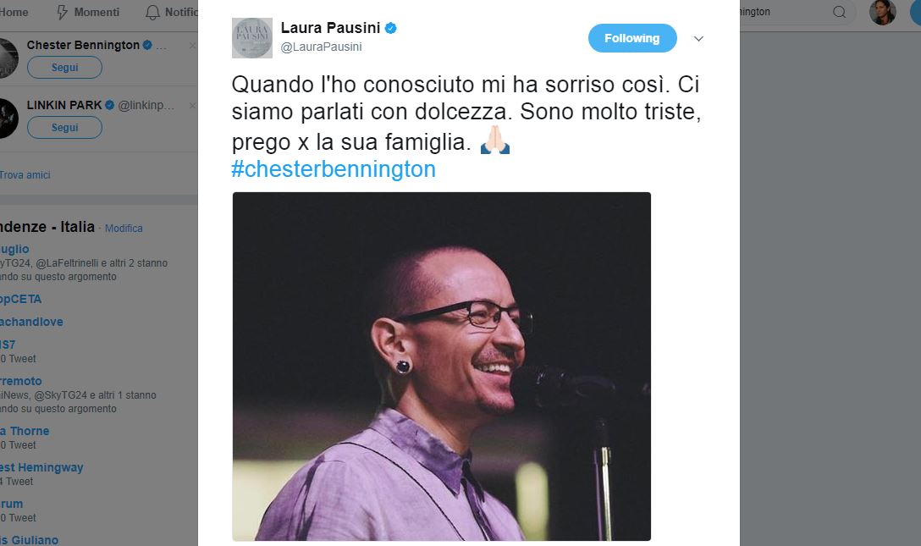This screenshot has width=921, height=546.
Task: Click the LINKIN PARK account name
Action: pos(64,105)
